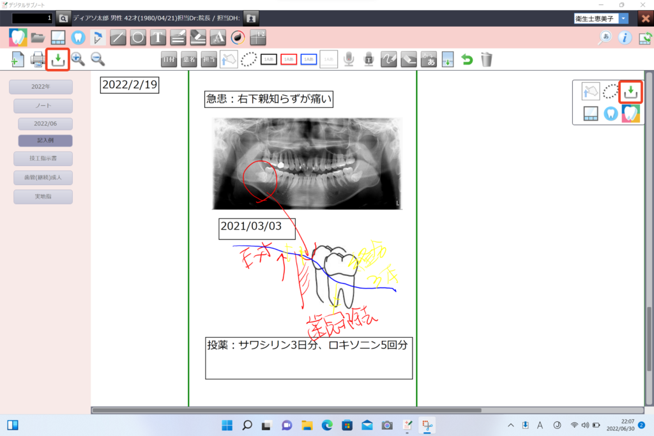Select the line drawing tool

(x=118, y=37)
